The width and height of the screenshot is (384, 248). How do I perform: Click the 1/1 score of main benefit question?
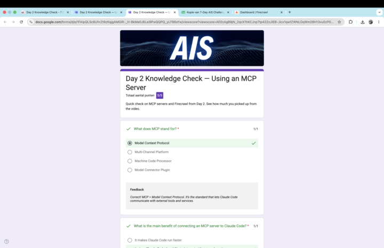coord(255,226)
